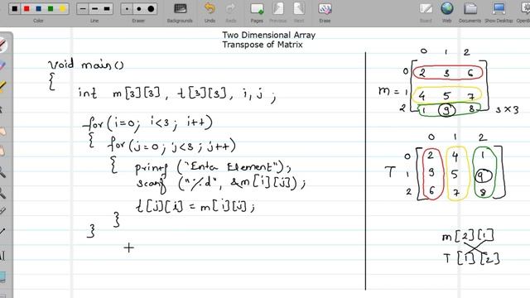Switch to Board mode

click(x=426, y=12)
